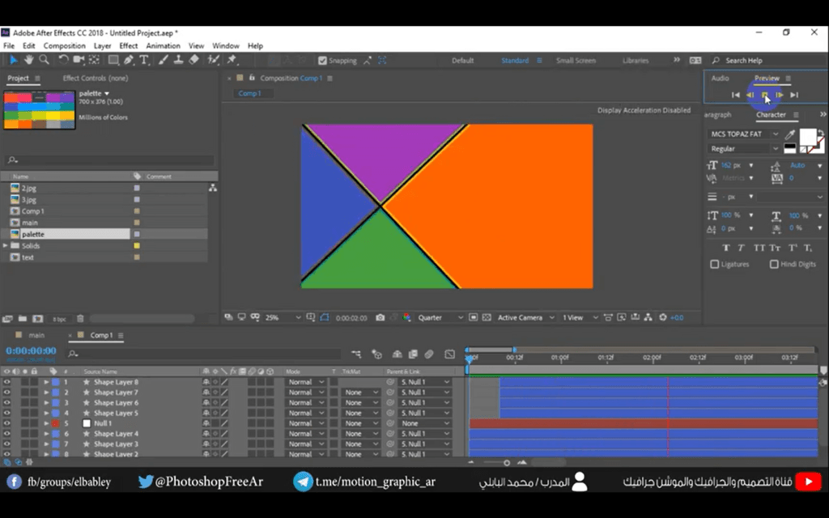Open the Graph Editor in timeline
Image resolution: width=829 pixels, height=518 pixels.
[x=449, y=354]
